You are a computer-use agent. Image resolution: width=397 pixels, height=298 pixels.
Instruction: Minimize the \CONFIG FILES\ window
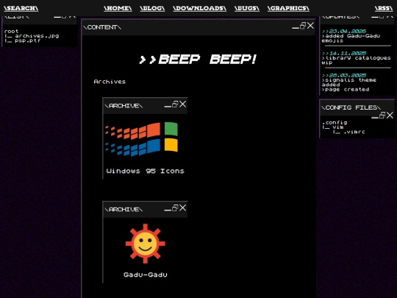[x=375, y=117]
